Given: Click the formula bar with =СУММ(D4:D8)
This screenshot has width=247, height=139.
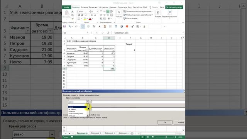Looking at the screenshot, I should 148,33.
